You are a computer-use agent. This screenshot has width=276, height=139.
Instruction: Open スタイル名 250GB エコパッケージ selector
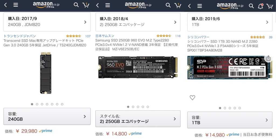click(x=138, y=119)
